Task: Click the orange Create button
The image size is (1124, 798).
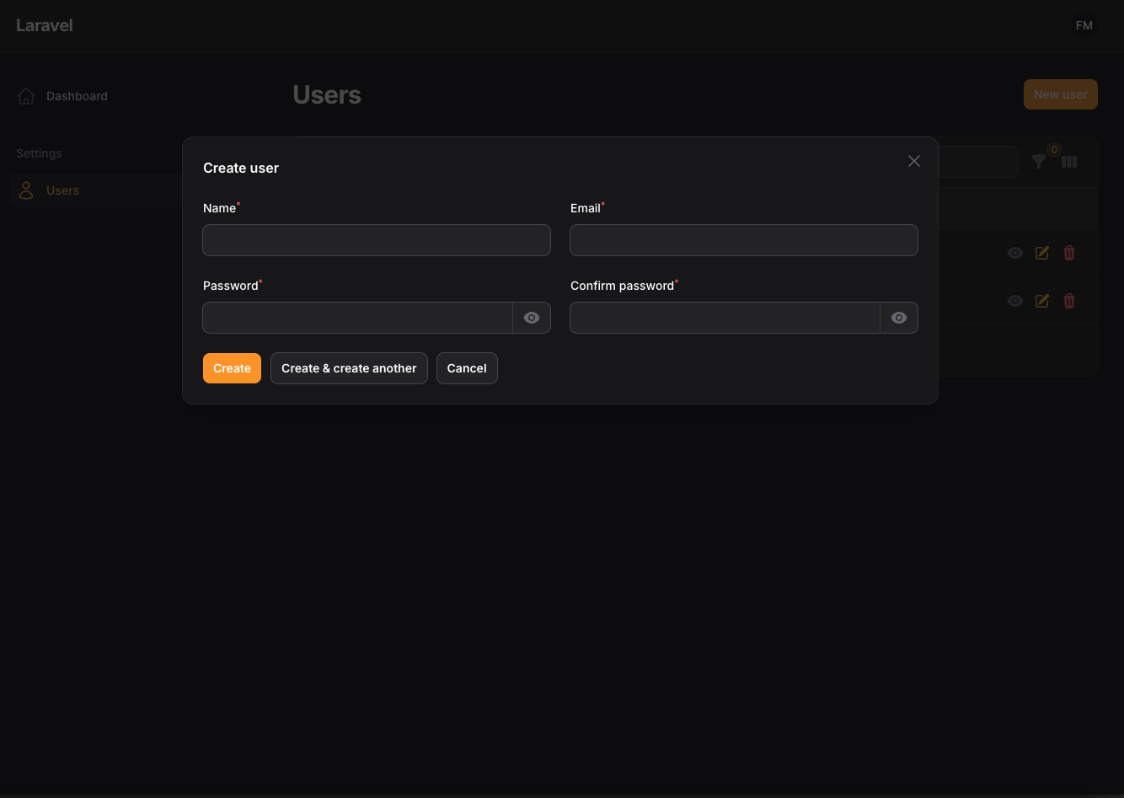Action: (232, 368)
